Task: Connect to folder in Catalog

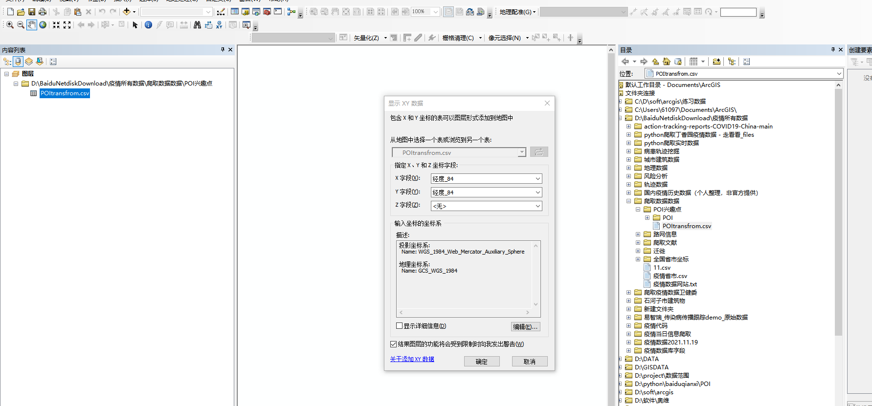Action: tap(716, 62)
